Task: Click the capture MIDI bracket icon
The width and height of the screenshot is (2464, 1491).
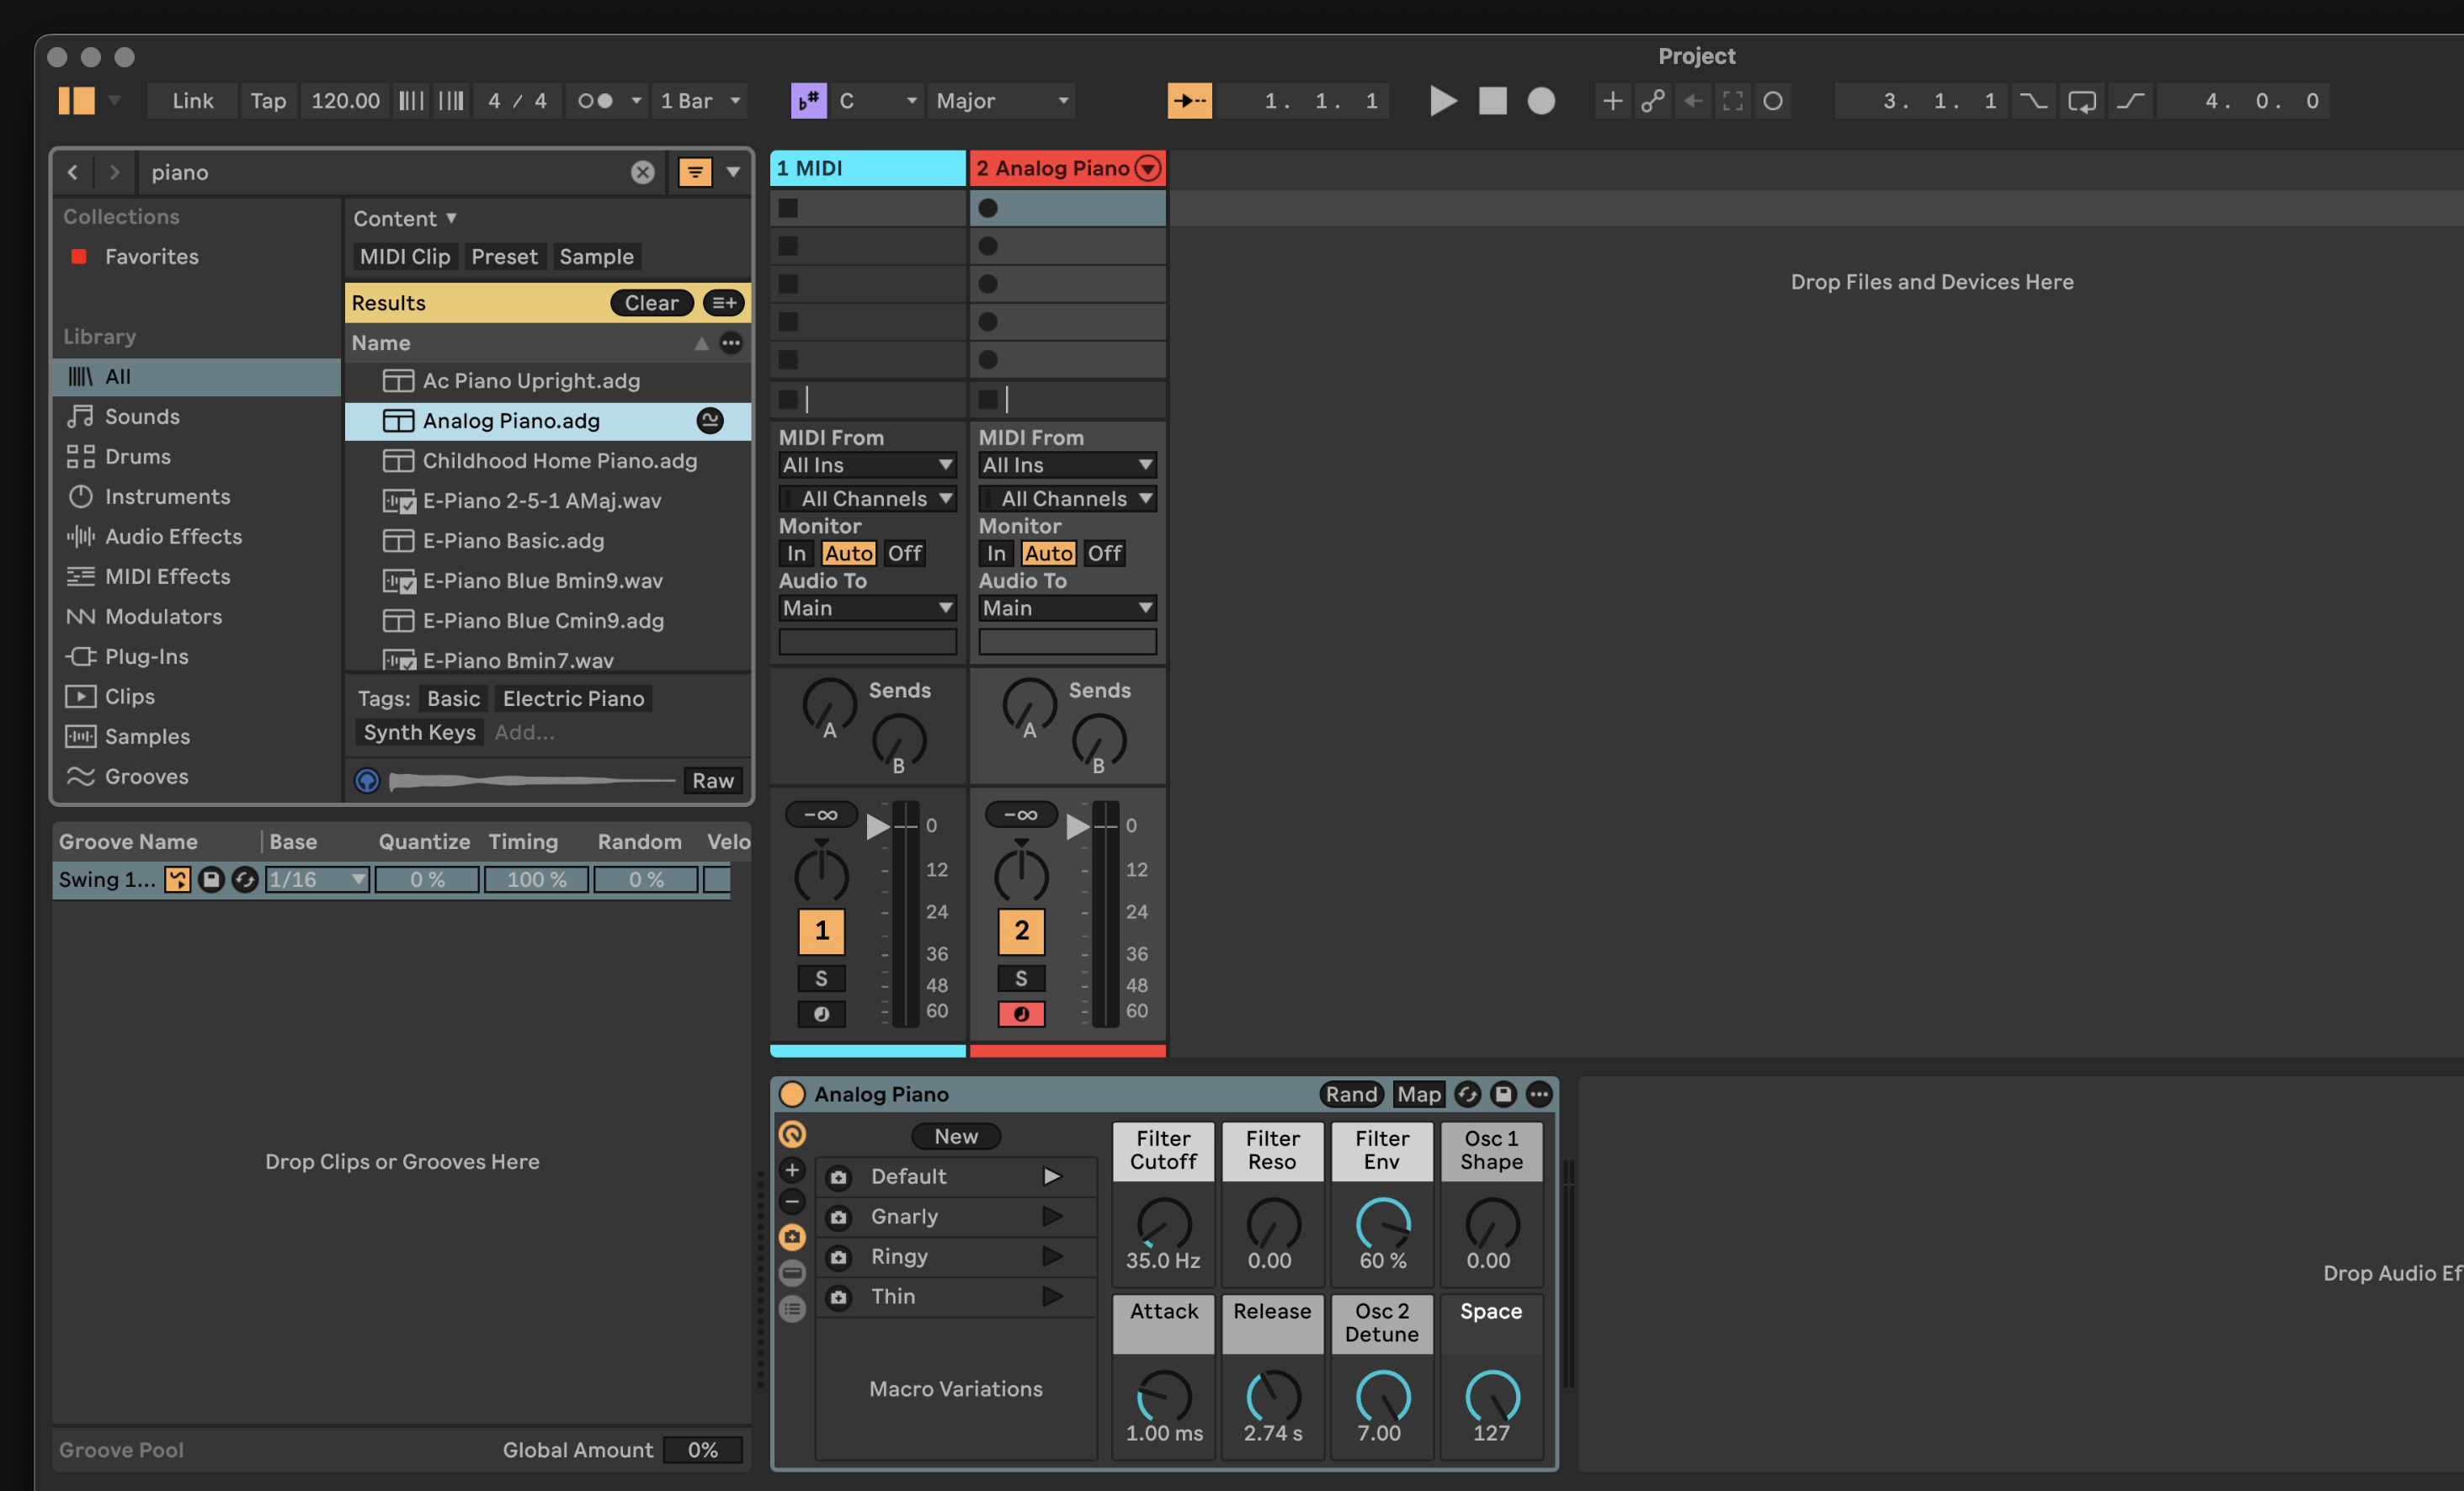Action: coord(1732,101)
